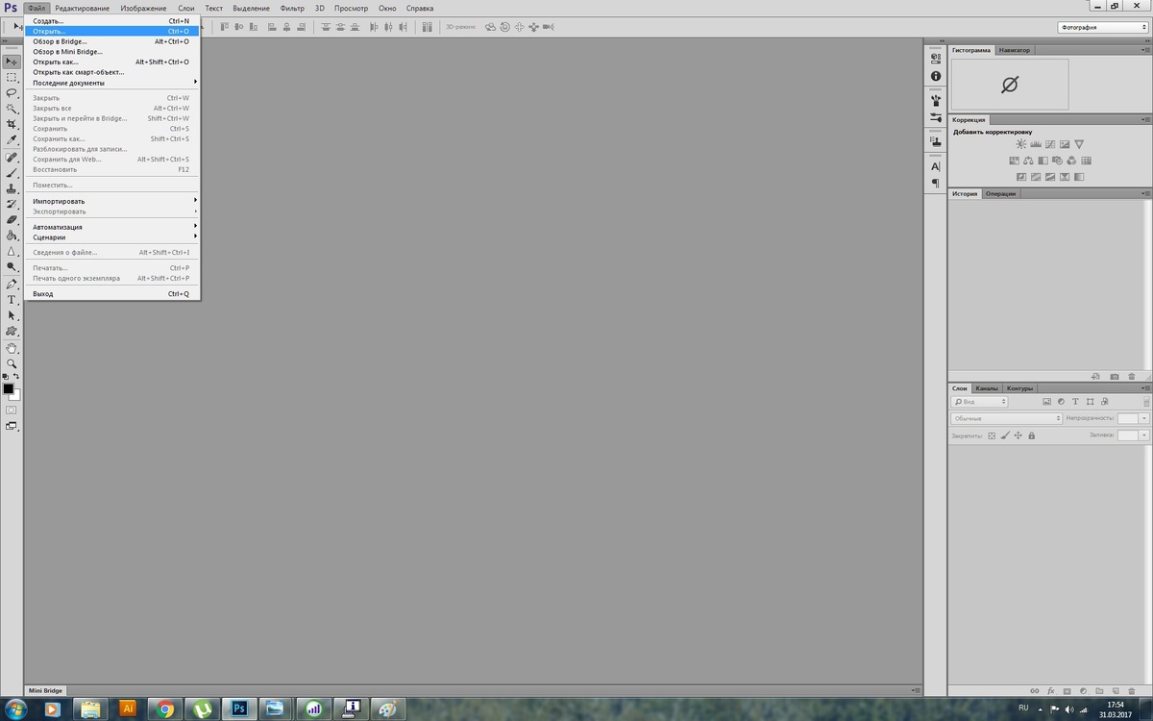Switch to the Навигатор tab
This screenshot has width=1153, height=721.
click(x=1014, y=49)
